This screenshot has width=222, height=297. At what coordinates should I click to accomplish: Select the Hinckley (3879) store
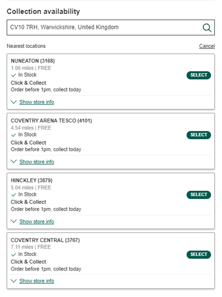[x=199, y=195]
